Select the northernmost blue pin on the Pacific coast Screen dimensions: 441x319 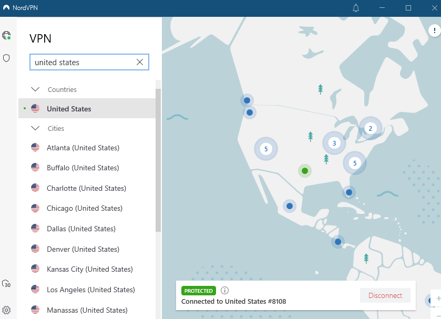click(247, 100)
